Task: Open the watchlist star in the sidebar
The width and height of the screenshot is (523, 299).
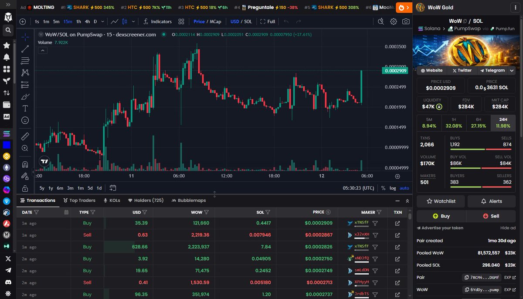Action: pyautogui.click(x=7, y=45)
